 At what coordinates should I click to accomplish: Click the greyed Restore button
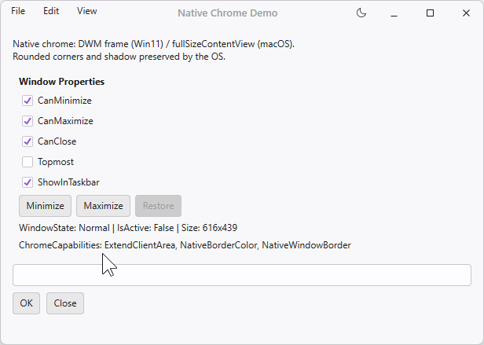(158, 206)
